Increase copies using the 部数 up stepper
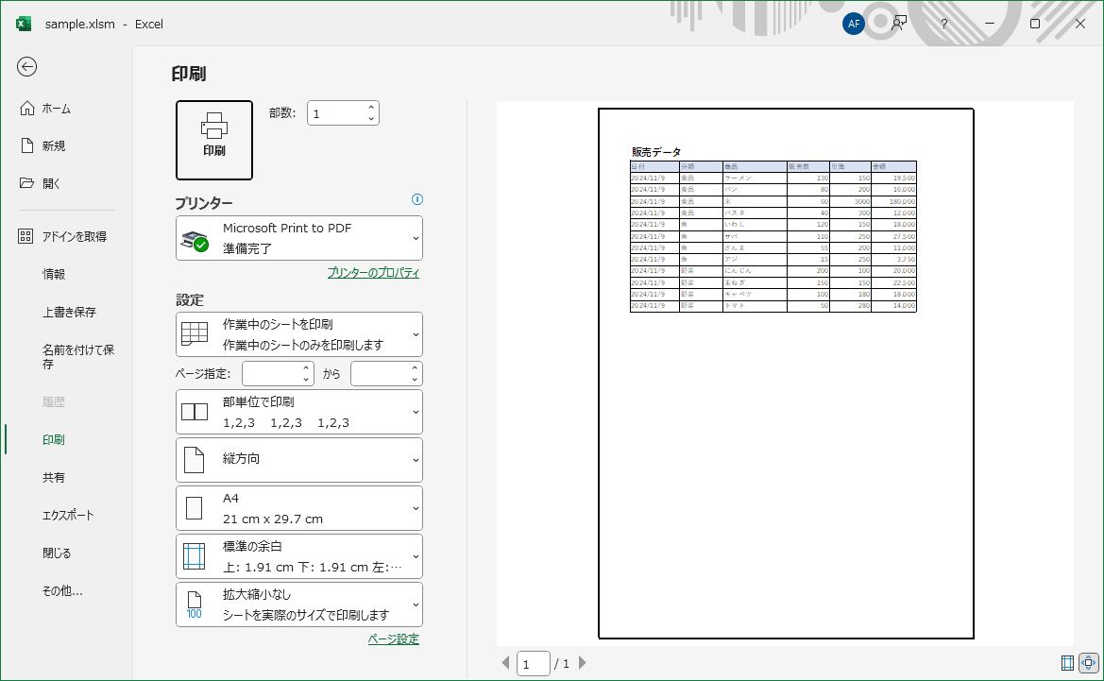This screenshot has width=1104, height=681. point(371,106)
